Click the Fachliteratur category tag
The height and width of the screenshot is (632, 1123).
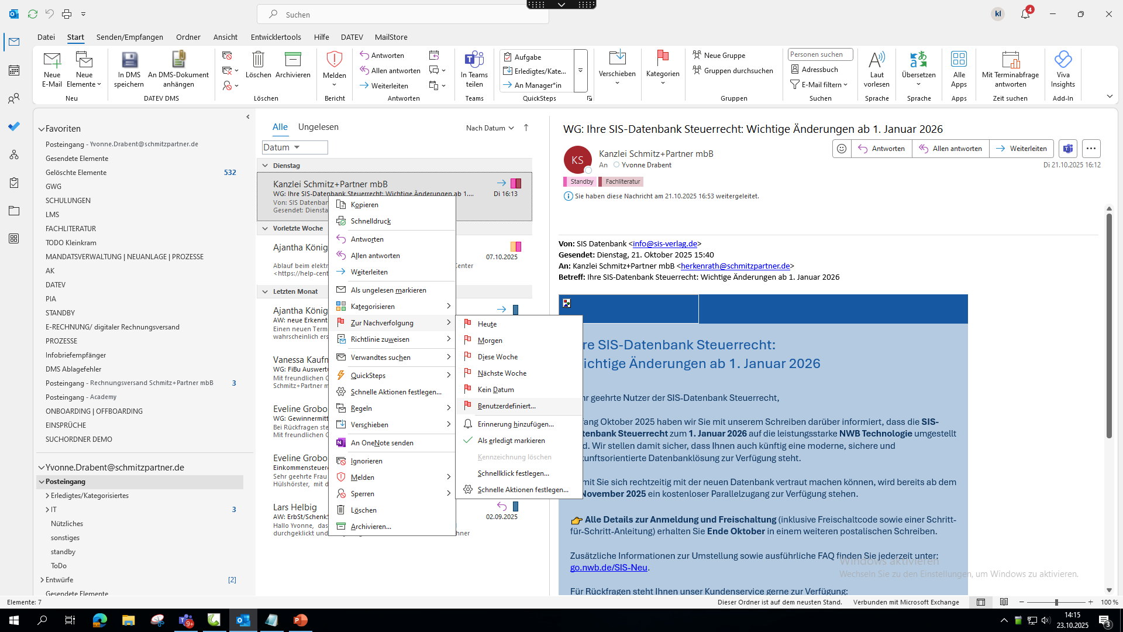click(621, 182)
